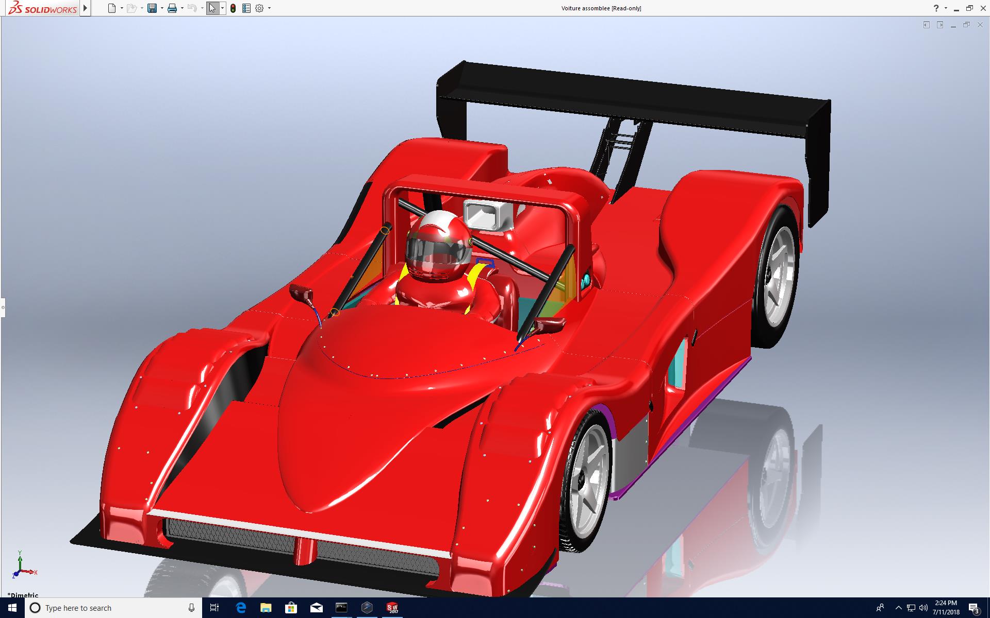Screen dimensions: 990x618
Task: Click the Rebuild traffic light icon
Action: coord(233,8)
